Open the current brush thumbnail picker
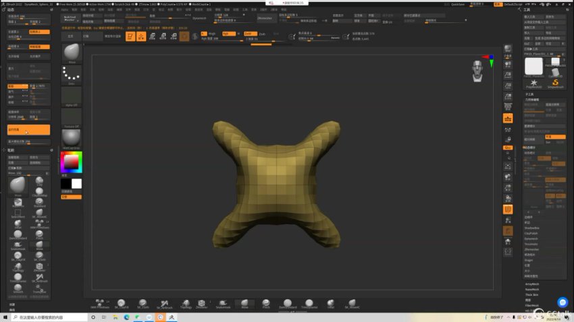574x322 pixels. tap(72, 53)
